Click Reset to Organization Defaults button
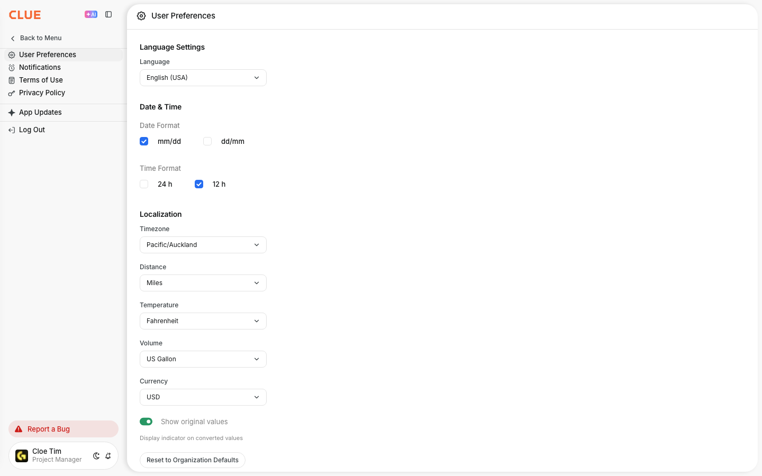The image size is (762, 476). pyautogui.click(x=193, y=460)
